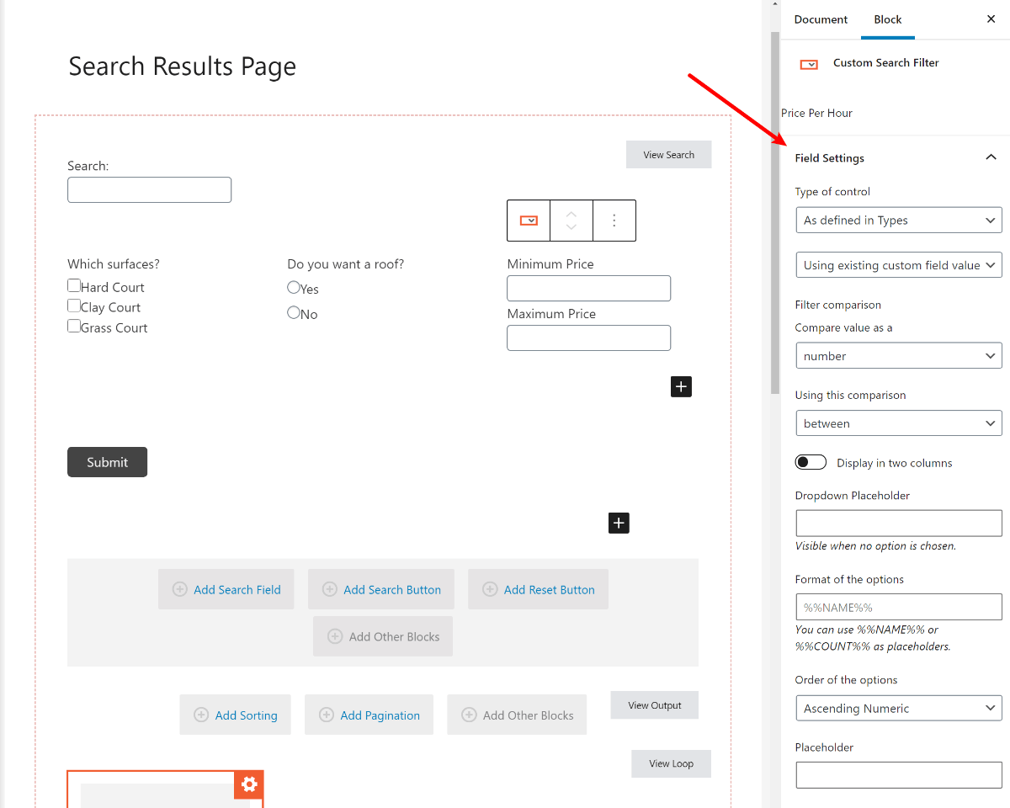Open the Compare value as a dropdown
1010x808 pixels.
pyautogui.click(x=898, y=356)
